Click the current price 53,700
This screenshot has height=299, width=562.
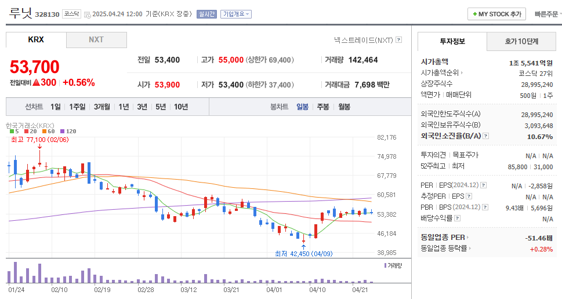(x=34, y=67)
